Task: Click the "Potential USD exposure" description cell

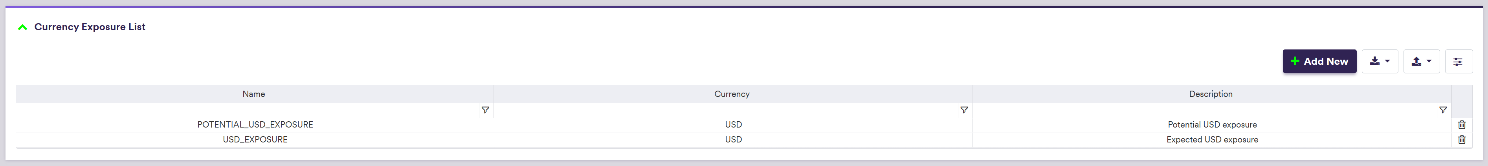Action: (x=1212, y=125)
